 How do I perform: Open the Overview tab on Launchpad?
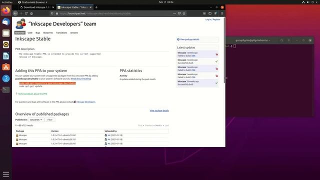pos(20,32)
